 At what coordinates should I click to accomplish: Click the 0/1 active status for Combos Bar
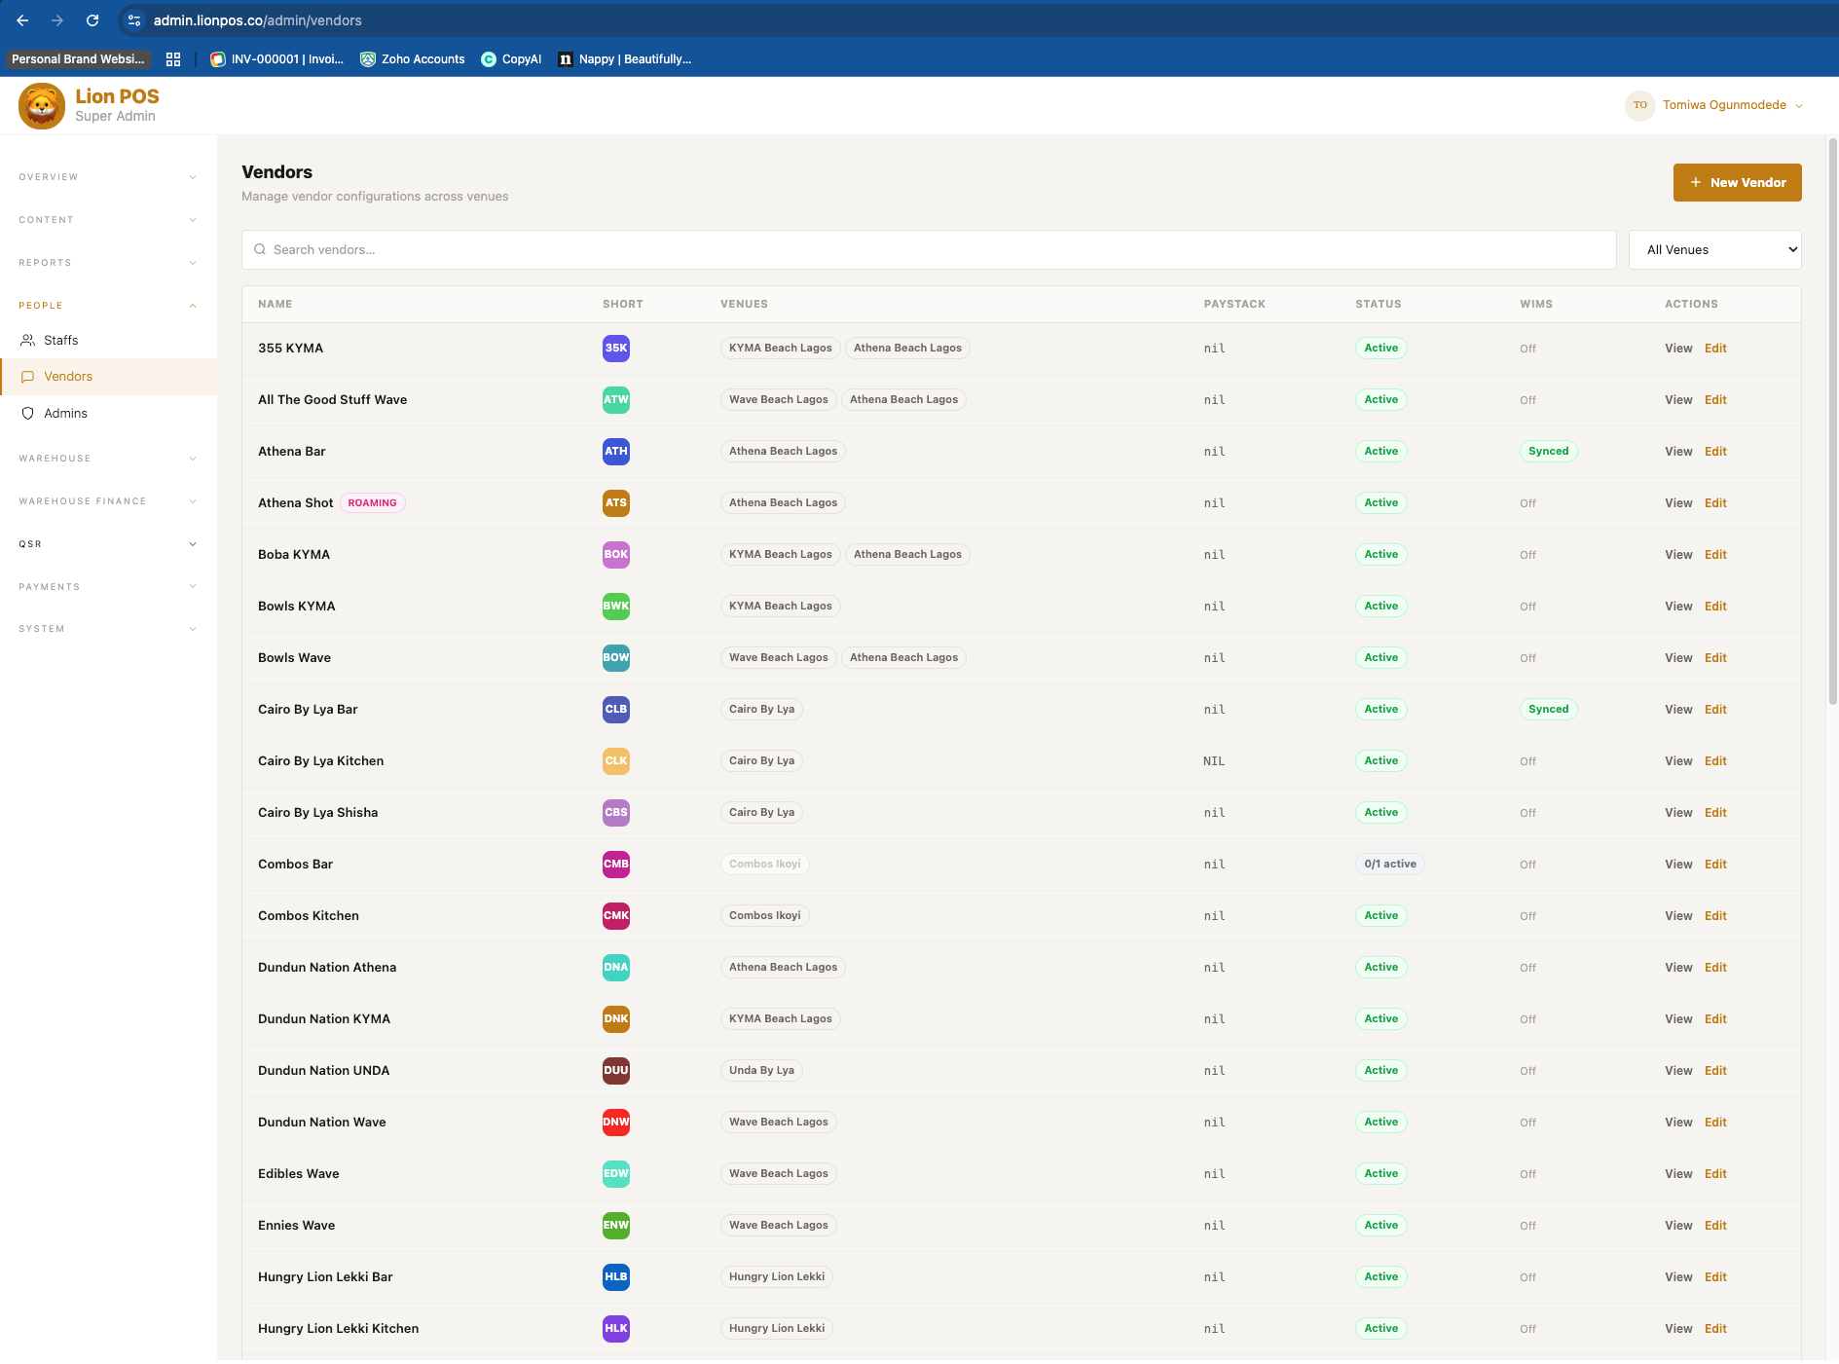(1389, 865)
